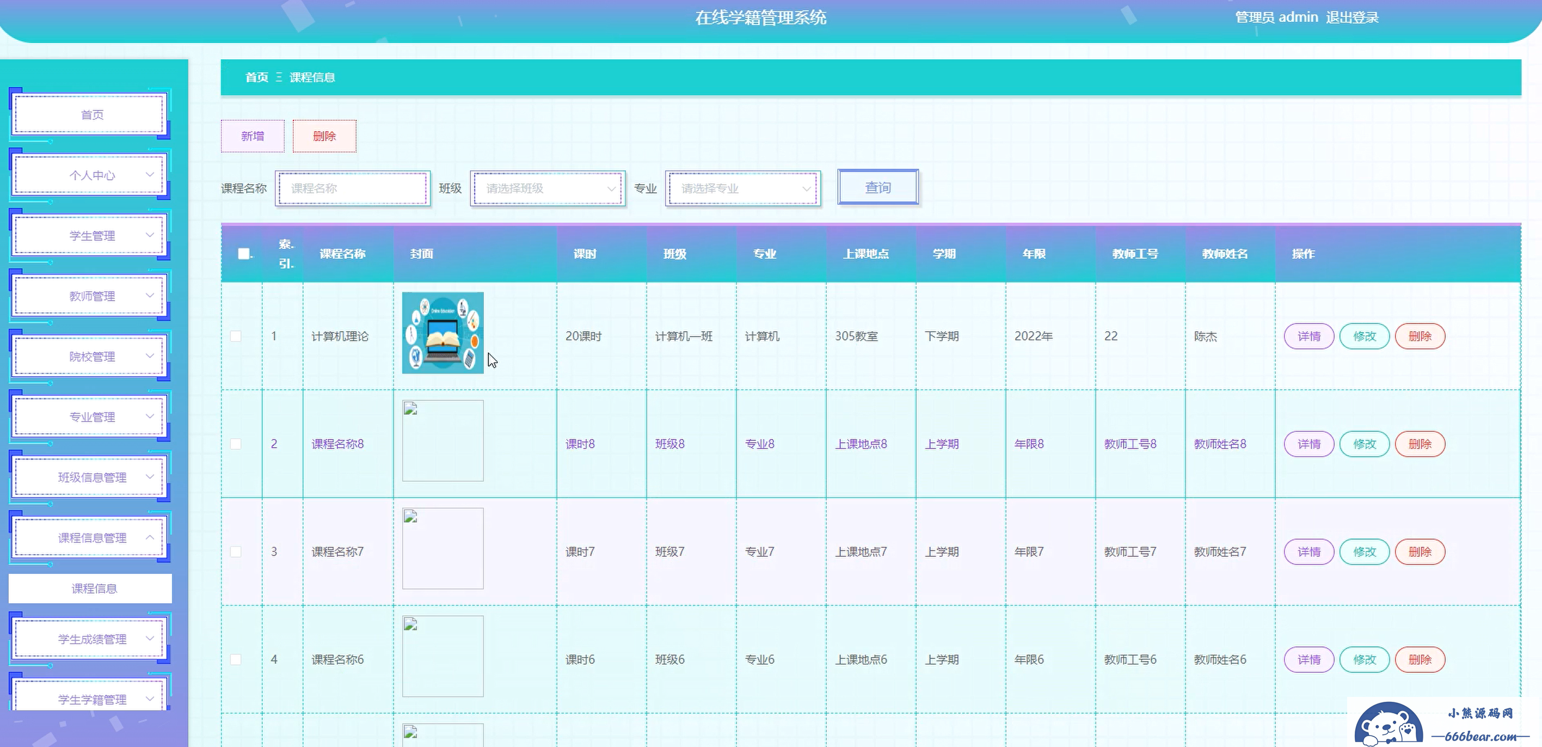Tick the checkbox for row 计算机理论

(x=236, y=336)
